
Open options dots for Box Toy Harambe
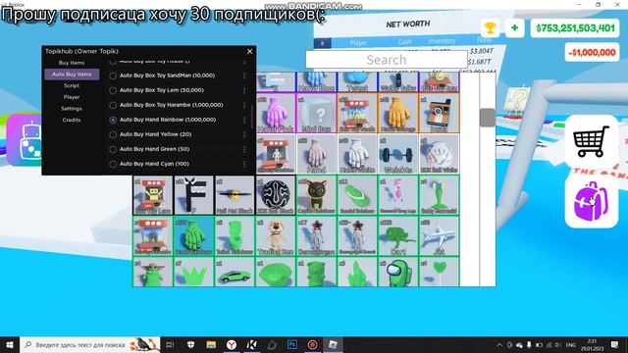pyautogui.click(x=244, y=105)
